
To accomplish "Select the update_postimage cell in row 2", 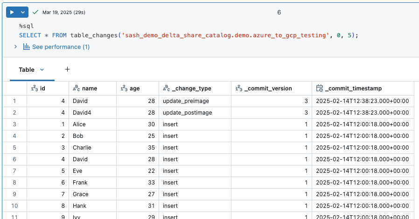I will (188, 113).
